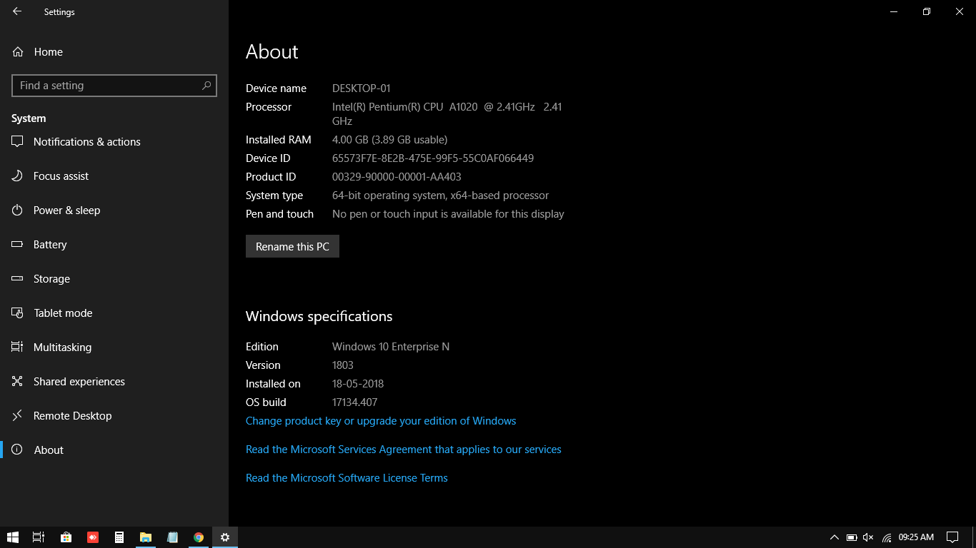Click the Intel Pentium processor text

(447, 114)
